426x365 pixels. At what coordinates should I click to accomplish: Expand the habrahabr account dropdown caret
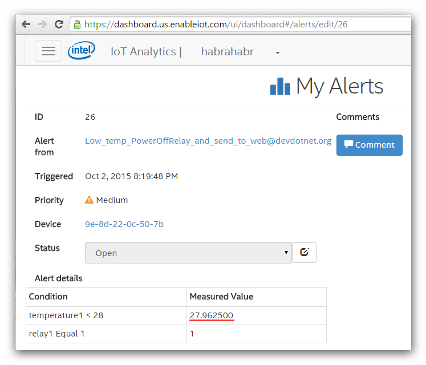click(277, 52)
